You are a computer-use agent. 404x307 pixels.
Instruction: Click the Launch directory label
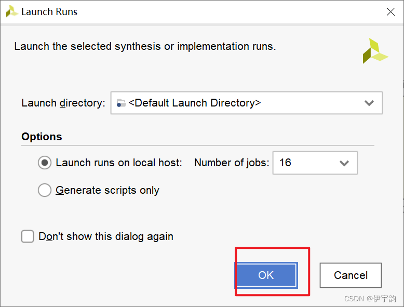point(63,103)
